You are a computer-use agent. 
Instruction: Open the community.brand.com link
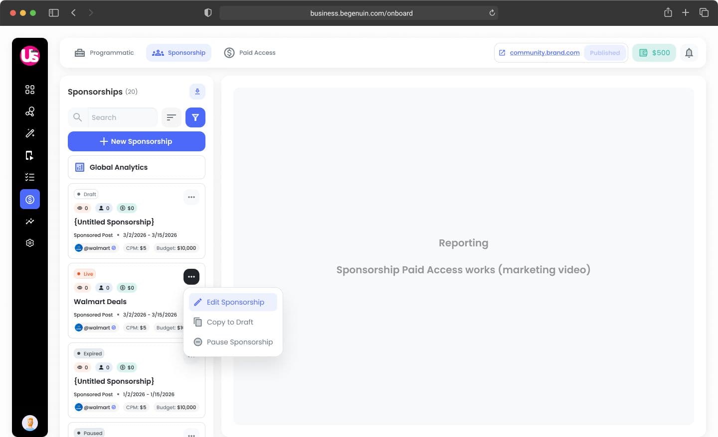(x=544, y=53)
